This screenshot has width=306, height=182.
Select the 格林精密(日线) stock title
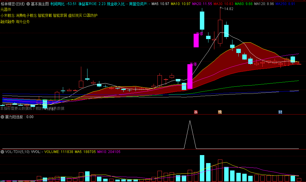(13, 4)
